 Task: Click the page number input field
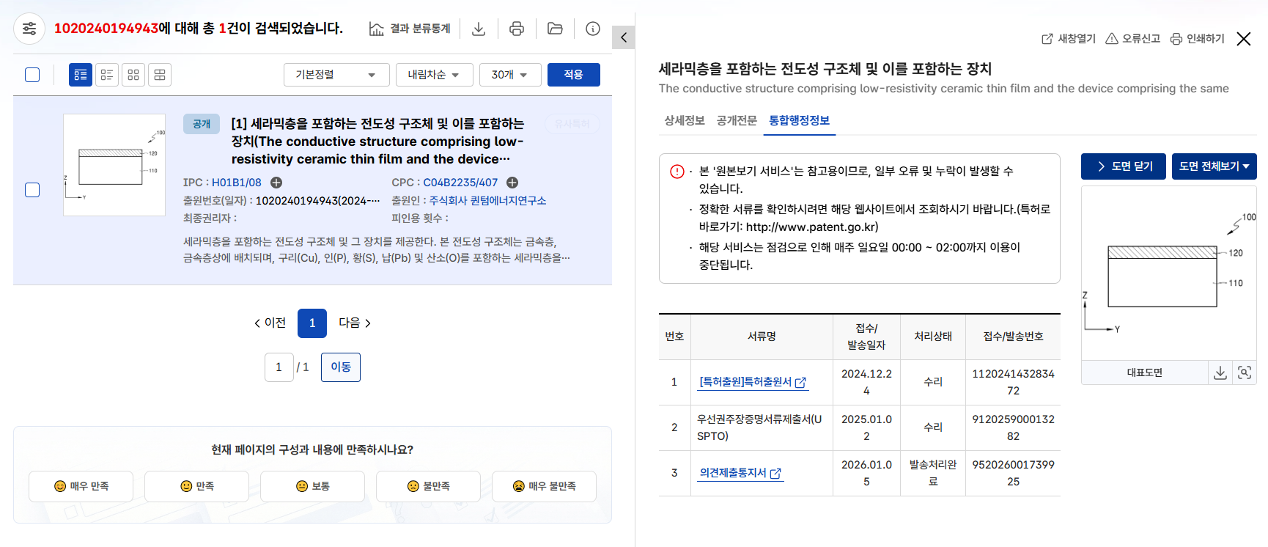coord(279,367)
